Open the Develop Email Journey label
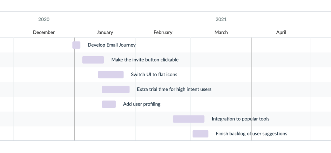Viewport: 331px width, 153px height. pos(112,45)
